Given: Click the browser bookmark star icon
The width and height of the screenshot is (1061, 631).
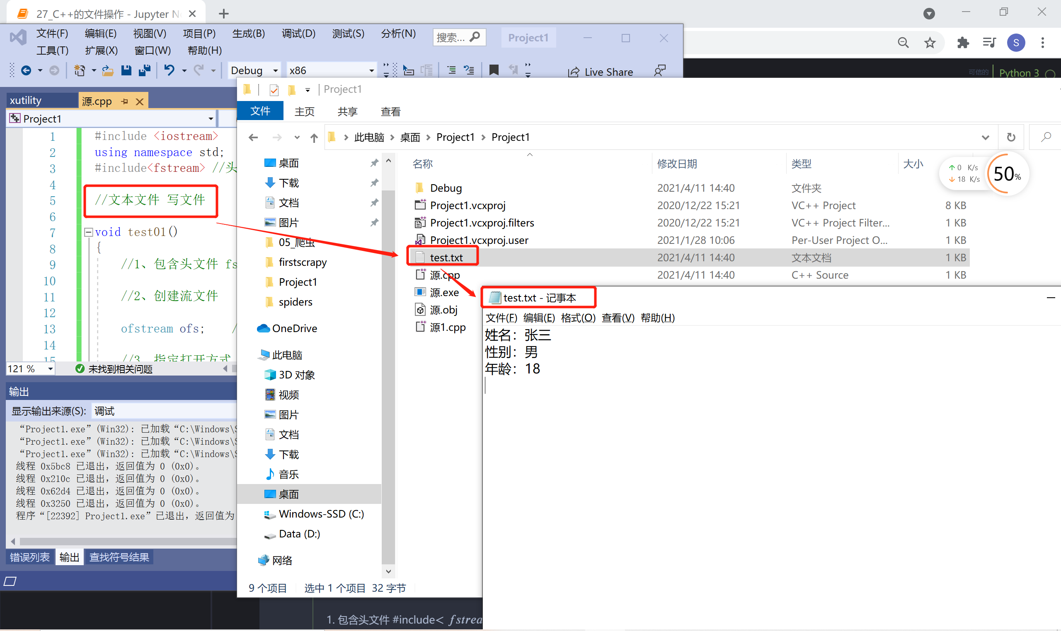Looking at the screenshot, I should tap(930, 43).
